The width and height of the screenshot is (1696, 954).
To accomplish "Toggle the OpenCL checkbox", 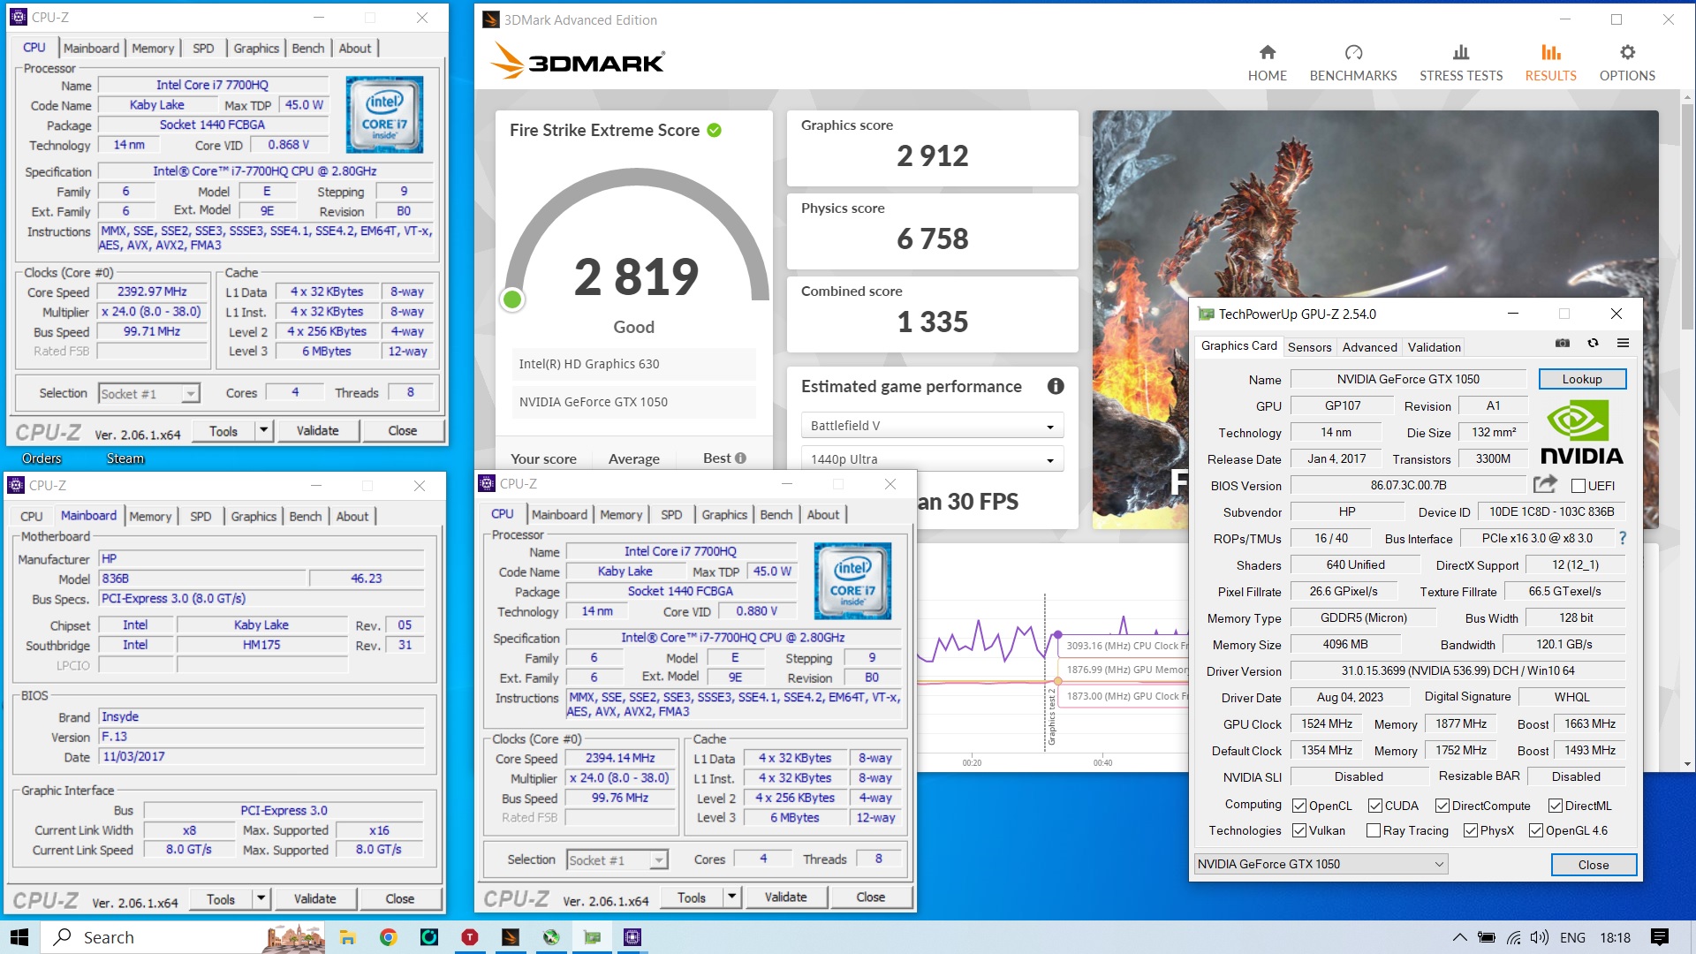I will 1298,806.
